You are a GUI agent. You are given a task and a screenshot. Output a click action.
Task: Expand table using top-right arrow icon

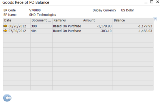(x=155, y=19)
